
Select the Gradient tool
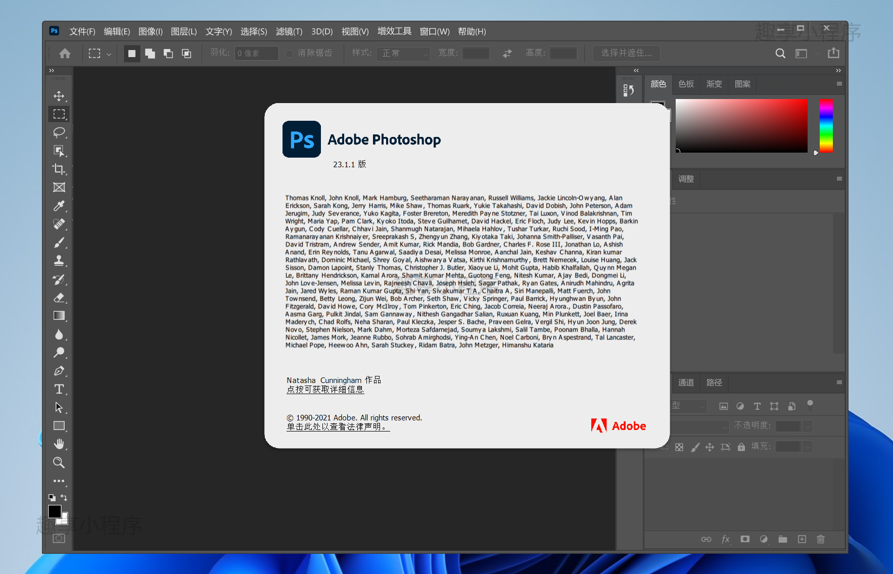coord(59,316)
